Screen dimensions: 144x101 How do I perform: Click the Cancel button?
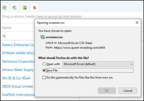pyautogui.click(x=128, y=90)
